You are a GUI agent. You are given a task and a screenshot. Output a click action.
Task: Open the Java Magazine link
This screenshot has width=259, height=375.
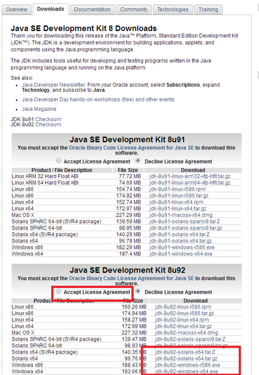pos(39,109)
